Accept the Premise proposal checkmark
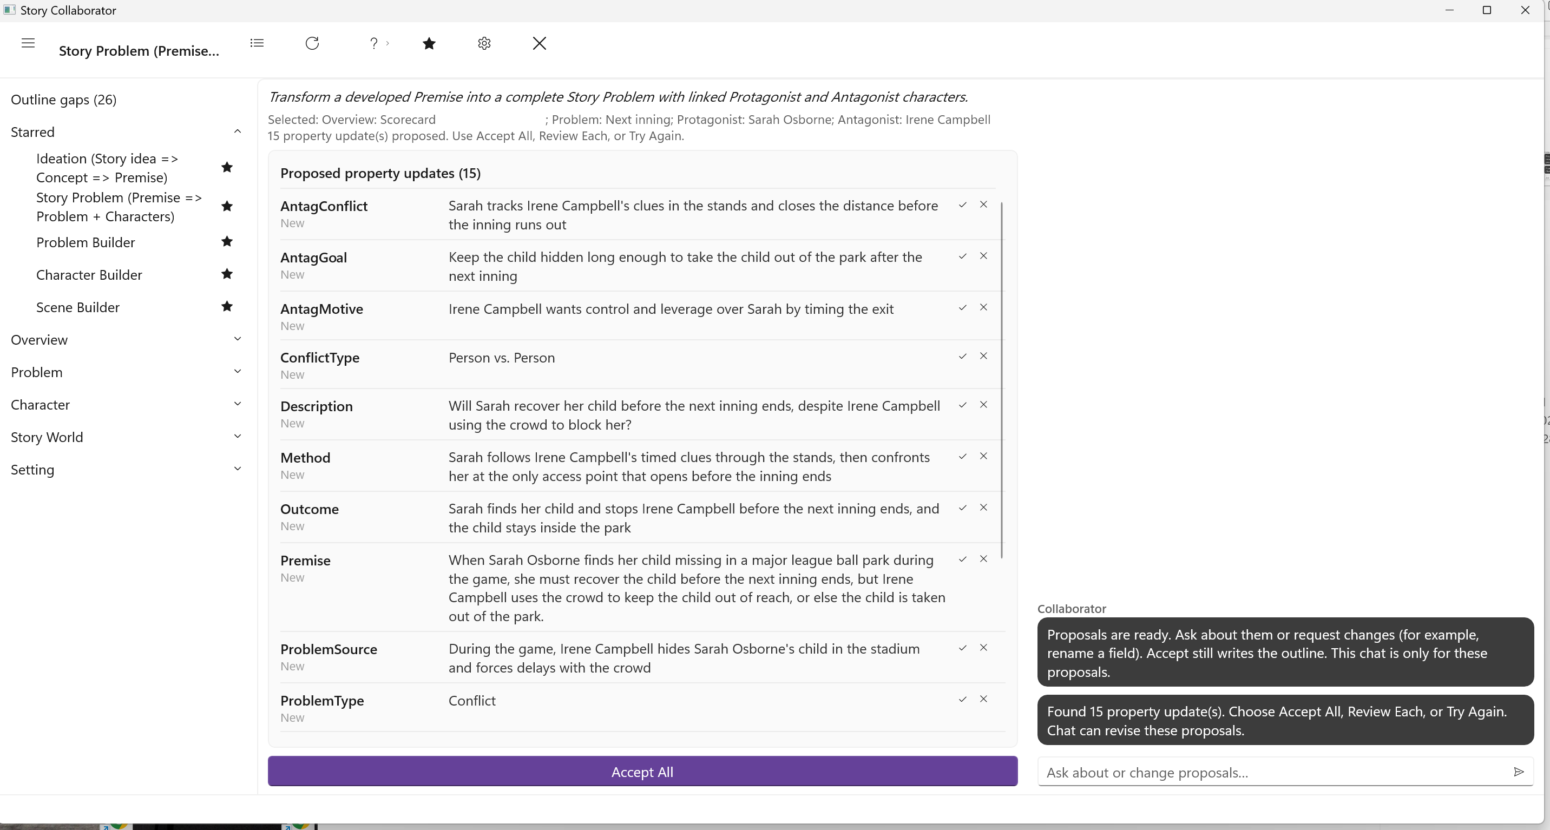The height and width of the screenshot is (830, 1550). [x=962, y=559]
